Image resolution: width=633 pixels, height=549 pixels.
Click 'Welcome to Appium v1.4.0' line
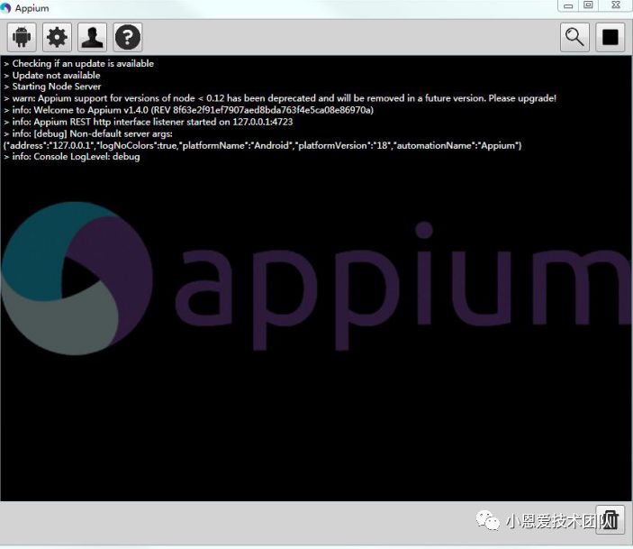pos(188,110)
